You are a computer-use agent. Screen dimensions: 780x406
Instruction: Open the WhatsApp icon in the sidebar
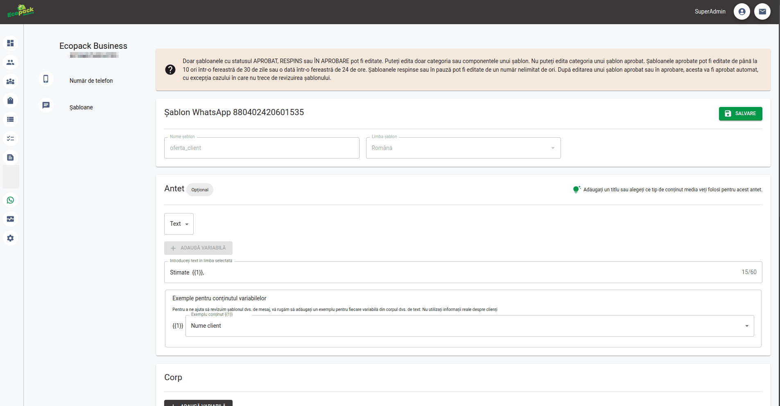(10, 200)
